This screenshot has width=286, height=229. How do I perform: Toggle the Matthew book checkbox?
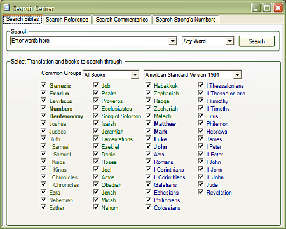pos(148,123)
